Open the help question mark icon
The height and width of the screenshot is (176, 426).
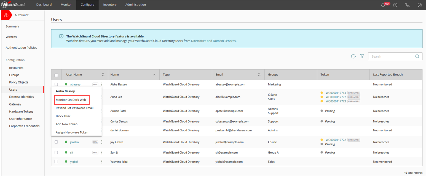click(x=395, y=5)
